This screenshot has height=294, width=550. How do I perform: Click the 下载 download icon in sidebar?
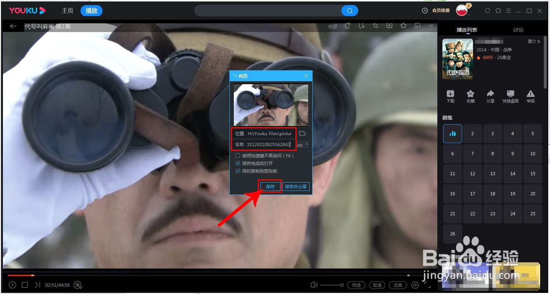pyautogui.click(x=450, y=94)
